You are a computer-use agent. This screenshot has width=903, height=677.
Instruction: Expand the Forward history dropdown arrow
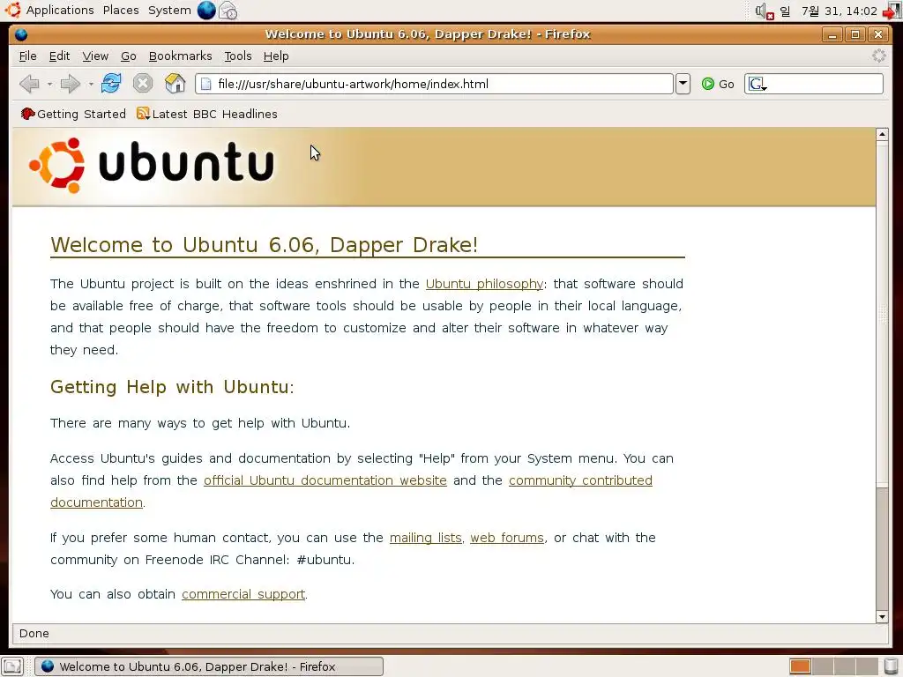coord(91,84)
